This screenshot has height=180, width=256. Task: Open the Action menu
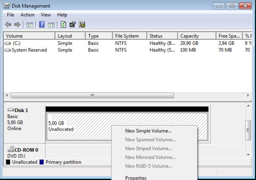click(27, 15)
